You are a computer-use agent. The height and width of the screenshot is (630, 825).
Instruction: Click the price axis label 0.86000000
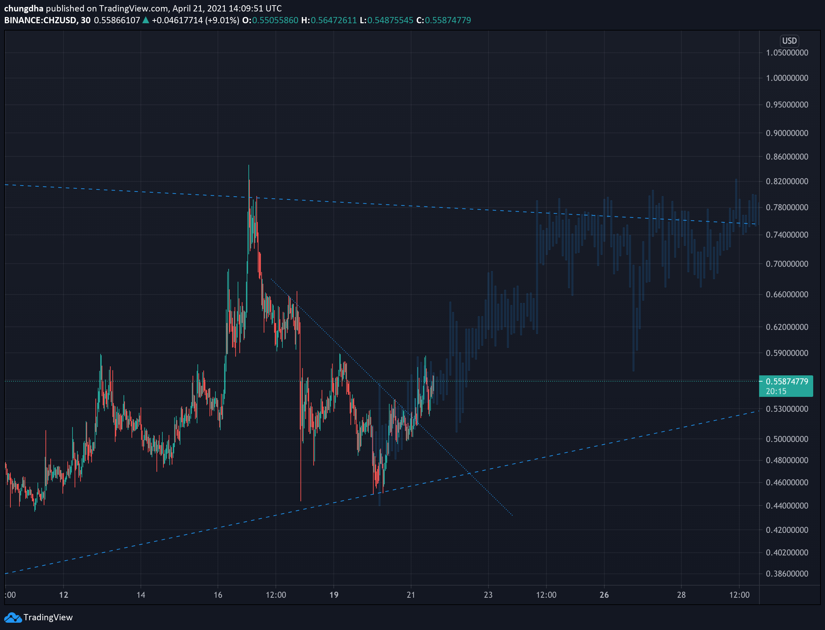[x=787, y=157]
